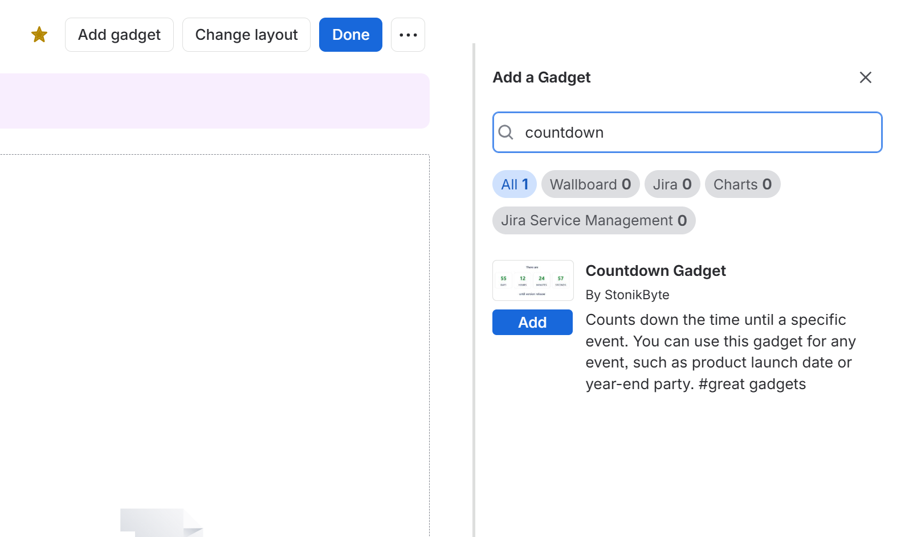
Task: Open the three-dots more actions menu
Action: [408, 35]
